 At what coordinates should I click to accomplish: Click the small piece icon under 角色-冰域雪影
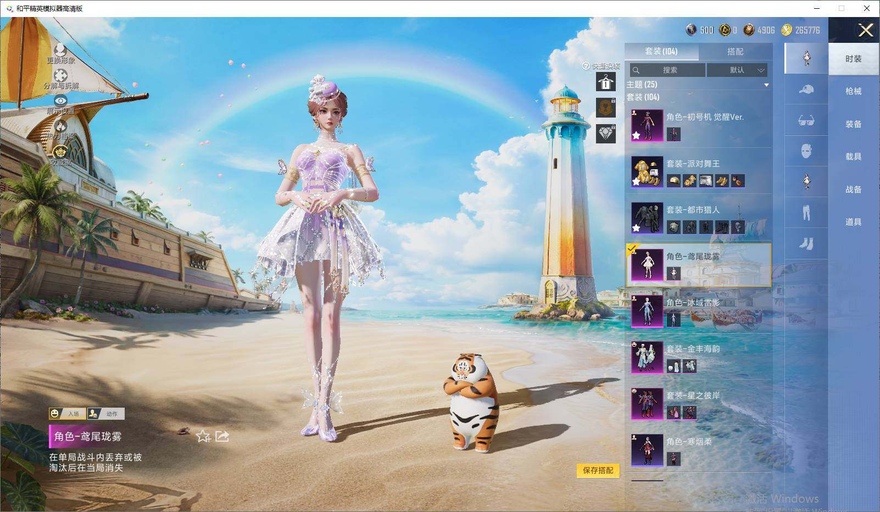673,319
